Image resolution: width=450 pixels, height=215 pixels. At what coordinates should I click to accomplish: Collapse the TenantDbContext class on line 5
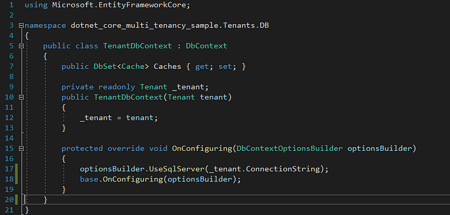click(21, 46)
